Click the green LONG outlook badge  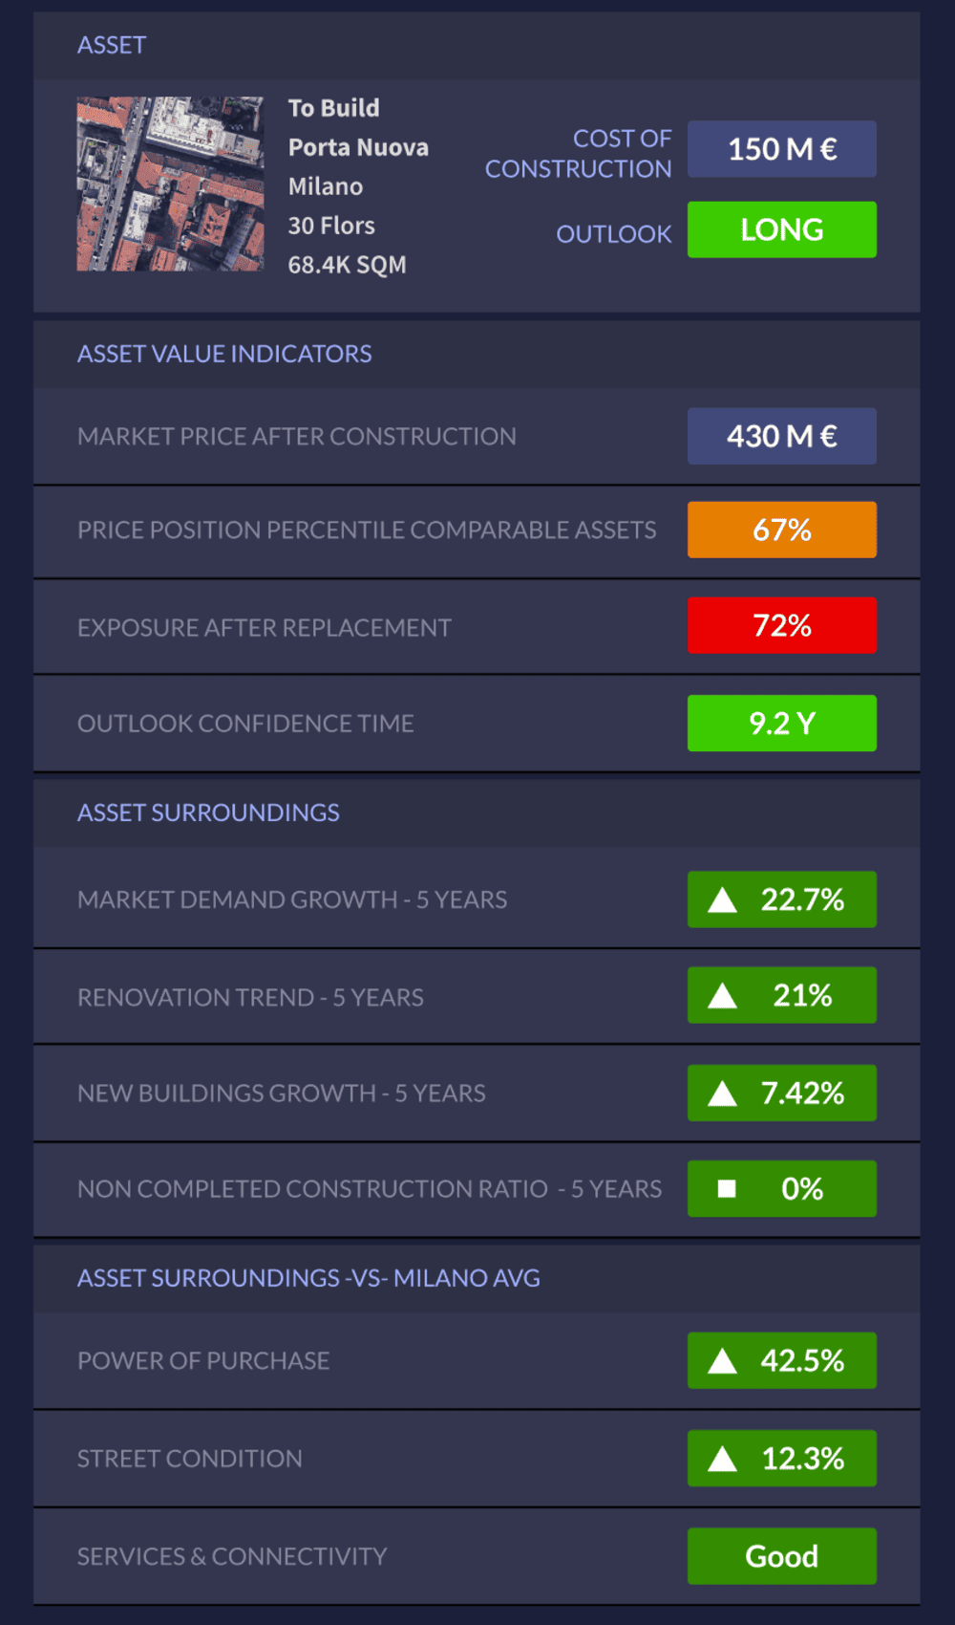tap(781, 229)
